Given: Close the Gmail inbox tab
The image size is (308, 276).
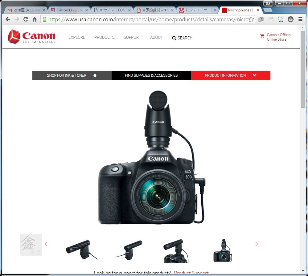Looking at the screenshot, I should tap(44, 10).
